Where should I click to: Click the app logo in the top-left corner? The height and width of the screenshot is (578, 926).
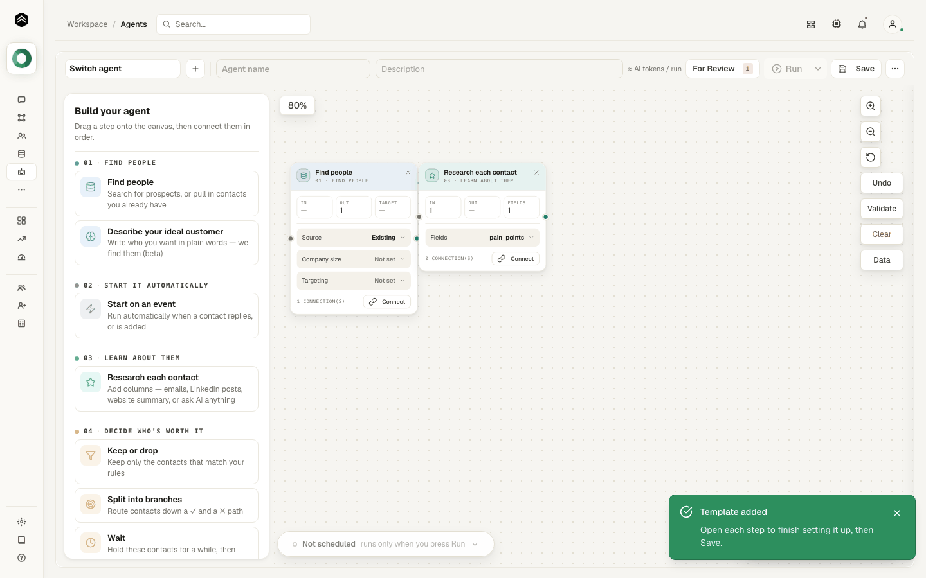point(21,20)
